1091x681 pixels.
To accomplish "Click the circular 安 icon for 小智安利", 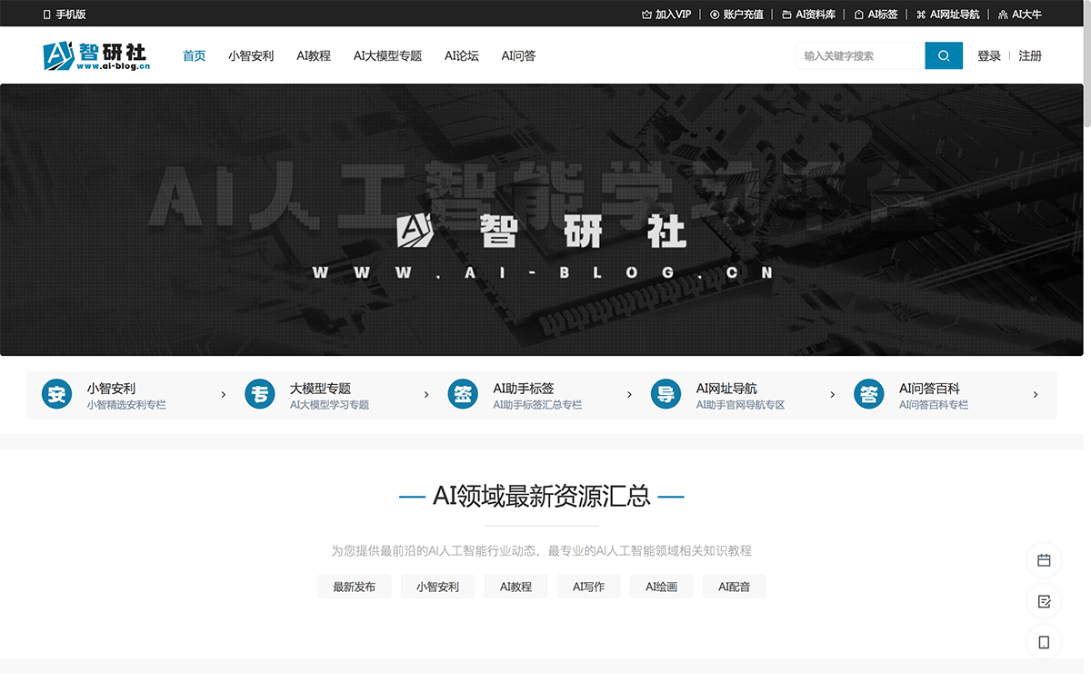I will pyautogui.click(x=55, y=394).
